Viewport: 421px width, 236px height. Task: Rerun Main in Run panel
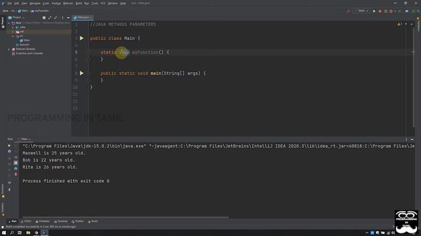click(x=9, y=146)
